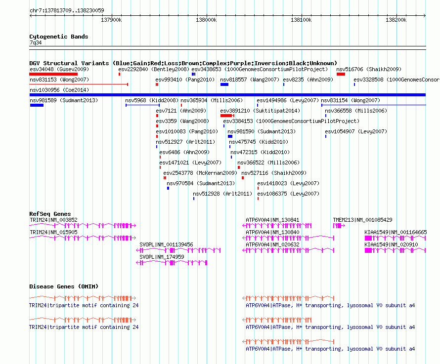Click the esv3891210 (Suktitipat2014) red bar
Image resolution: width=440 pixels, height=364 pixels.
pyautogui.click(x=227, y=116)
